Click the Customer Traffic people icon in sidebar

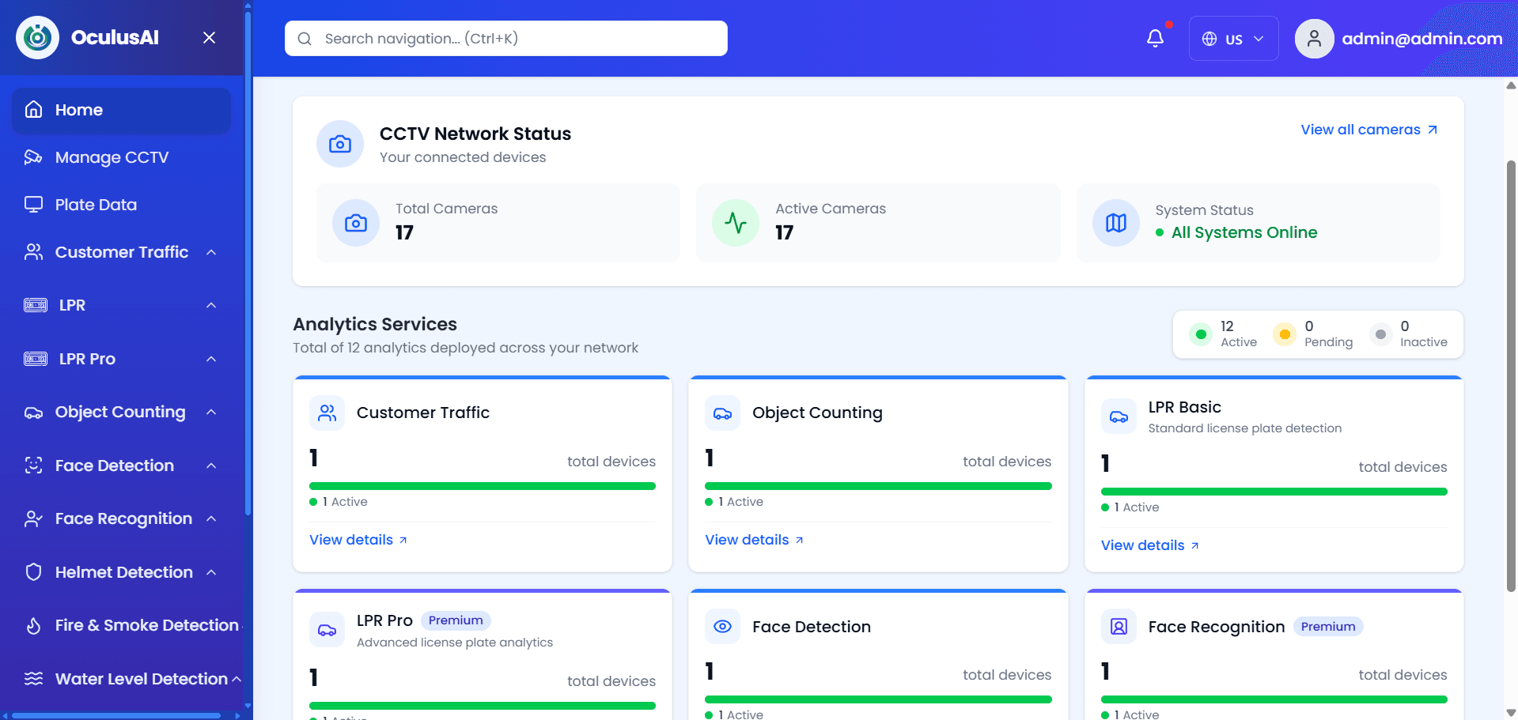[33, 252]
